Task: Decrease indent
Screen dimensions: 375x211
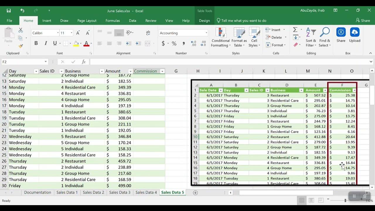Action: [x=128, y=43]
